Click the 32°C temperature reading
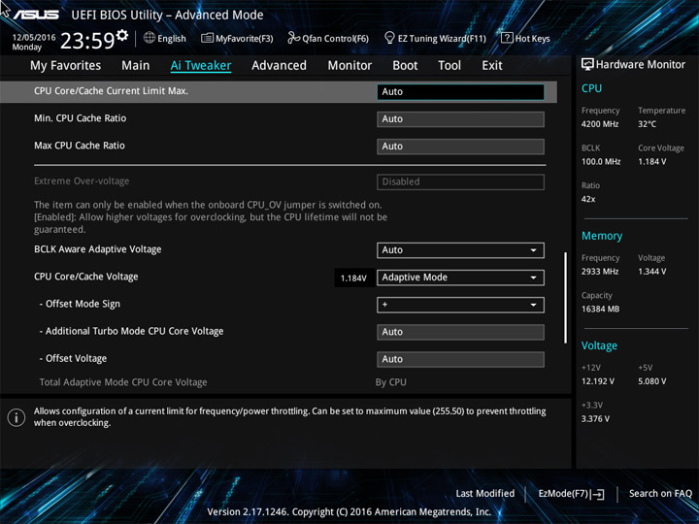 [x=647, y=124]
